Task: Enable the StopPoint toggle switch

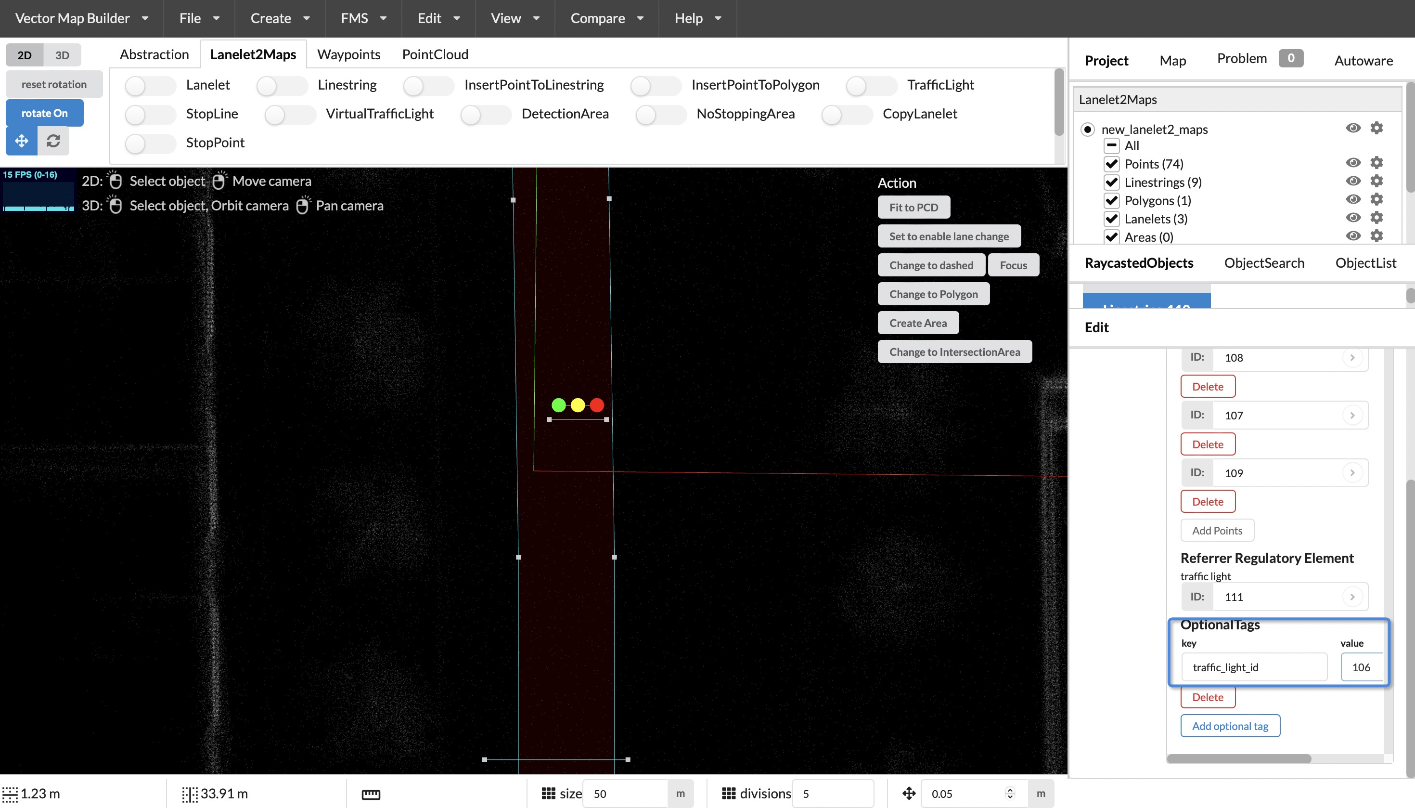Action: tap(150, 143)
